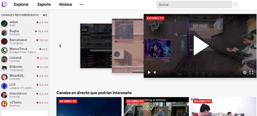
Task: Go to previous carousel stream arrow
Action: pos(60,46)
